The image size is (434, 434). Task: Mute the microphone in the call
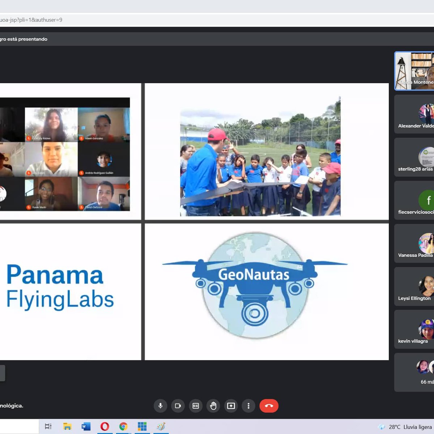tap(160, 406)
